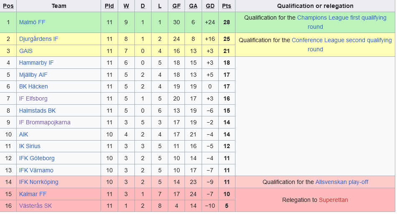
Task: Open BK Häcken link
Action: (x=33, y=86)
